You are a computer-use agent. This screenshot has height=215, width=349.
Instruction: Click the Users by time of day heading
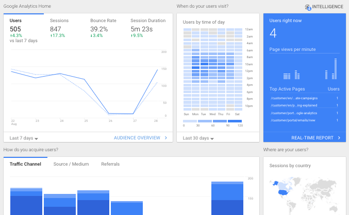pyautogui.click(x=204, y=22)
